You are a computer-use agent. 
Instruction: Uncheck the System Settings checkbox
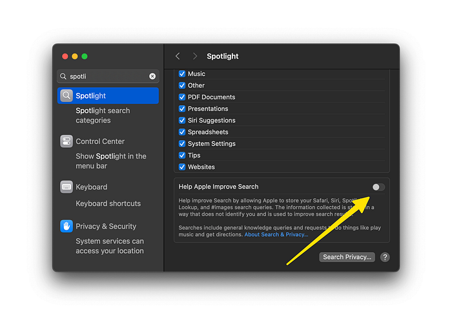coord(182,143)
